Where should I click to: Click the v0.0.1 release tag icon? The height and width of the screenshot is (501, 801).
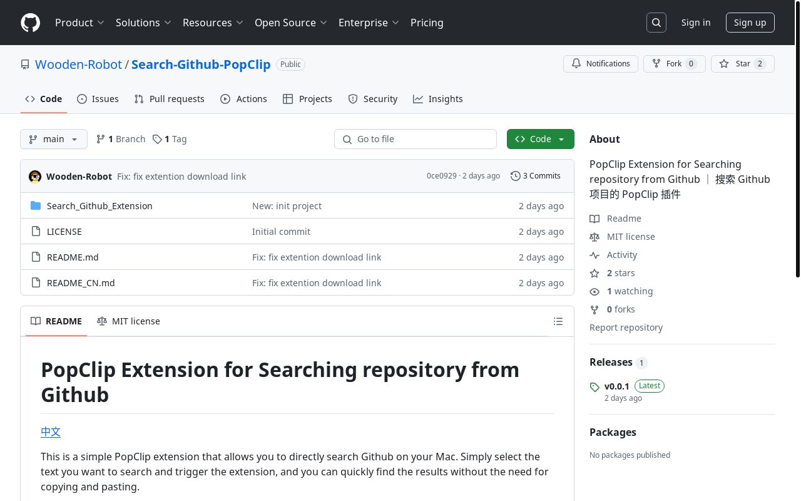595,387
